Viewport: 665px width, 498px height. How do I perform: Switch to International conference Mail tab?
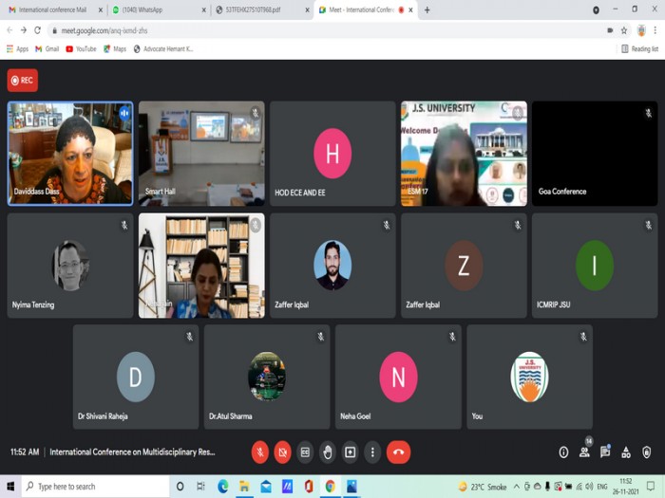click(54, 9)
